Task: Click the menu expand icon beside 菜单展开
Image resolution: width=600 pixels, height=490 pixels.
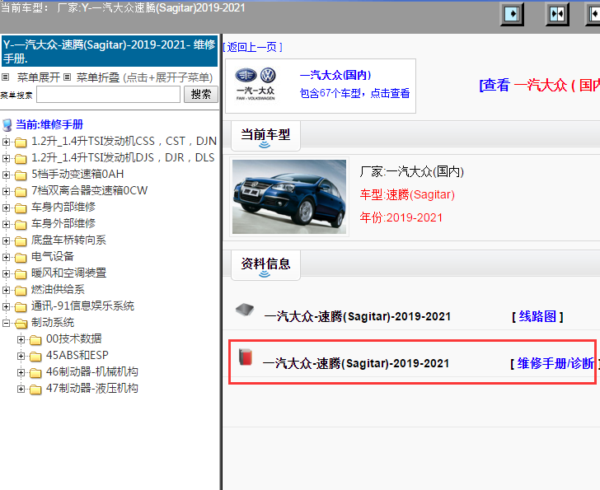Action: coord(5,77)
